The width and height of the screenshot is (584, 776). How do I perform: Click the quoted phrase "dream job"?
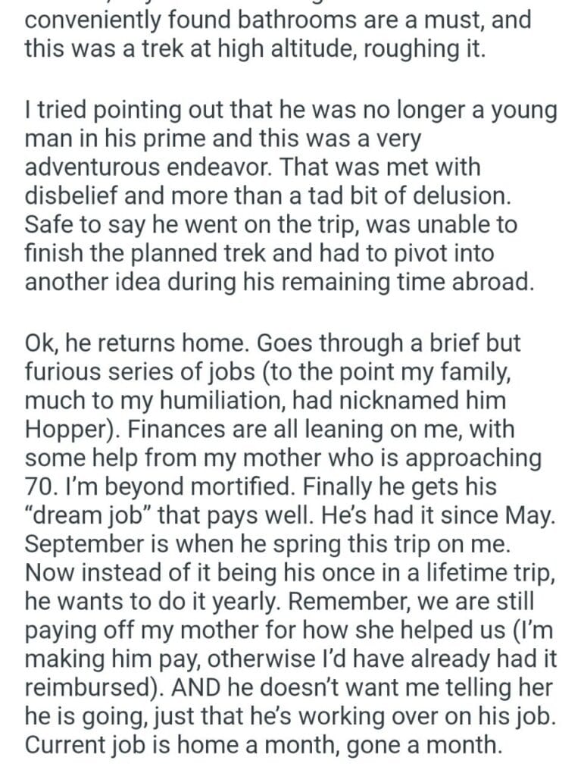pyautogui.click(x=87, y=516)
